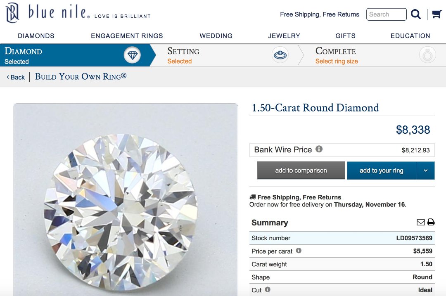Screen dimensions: 446x296
Task: Print the diamond summary
Action: (x=431, y=222)
